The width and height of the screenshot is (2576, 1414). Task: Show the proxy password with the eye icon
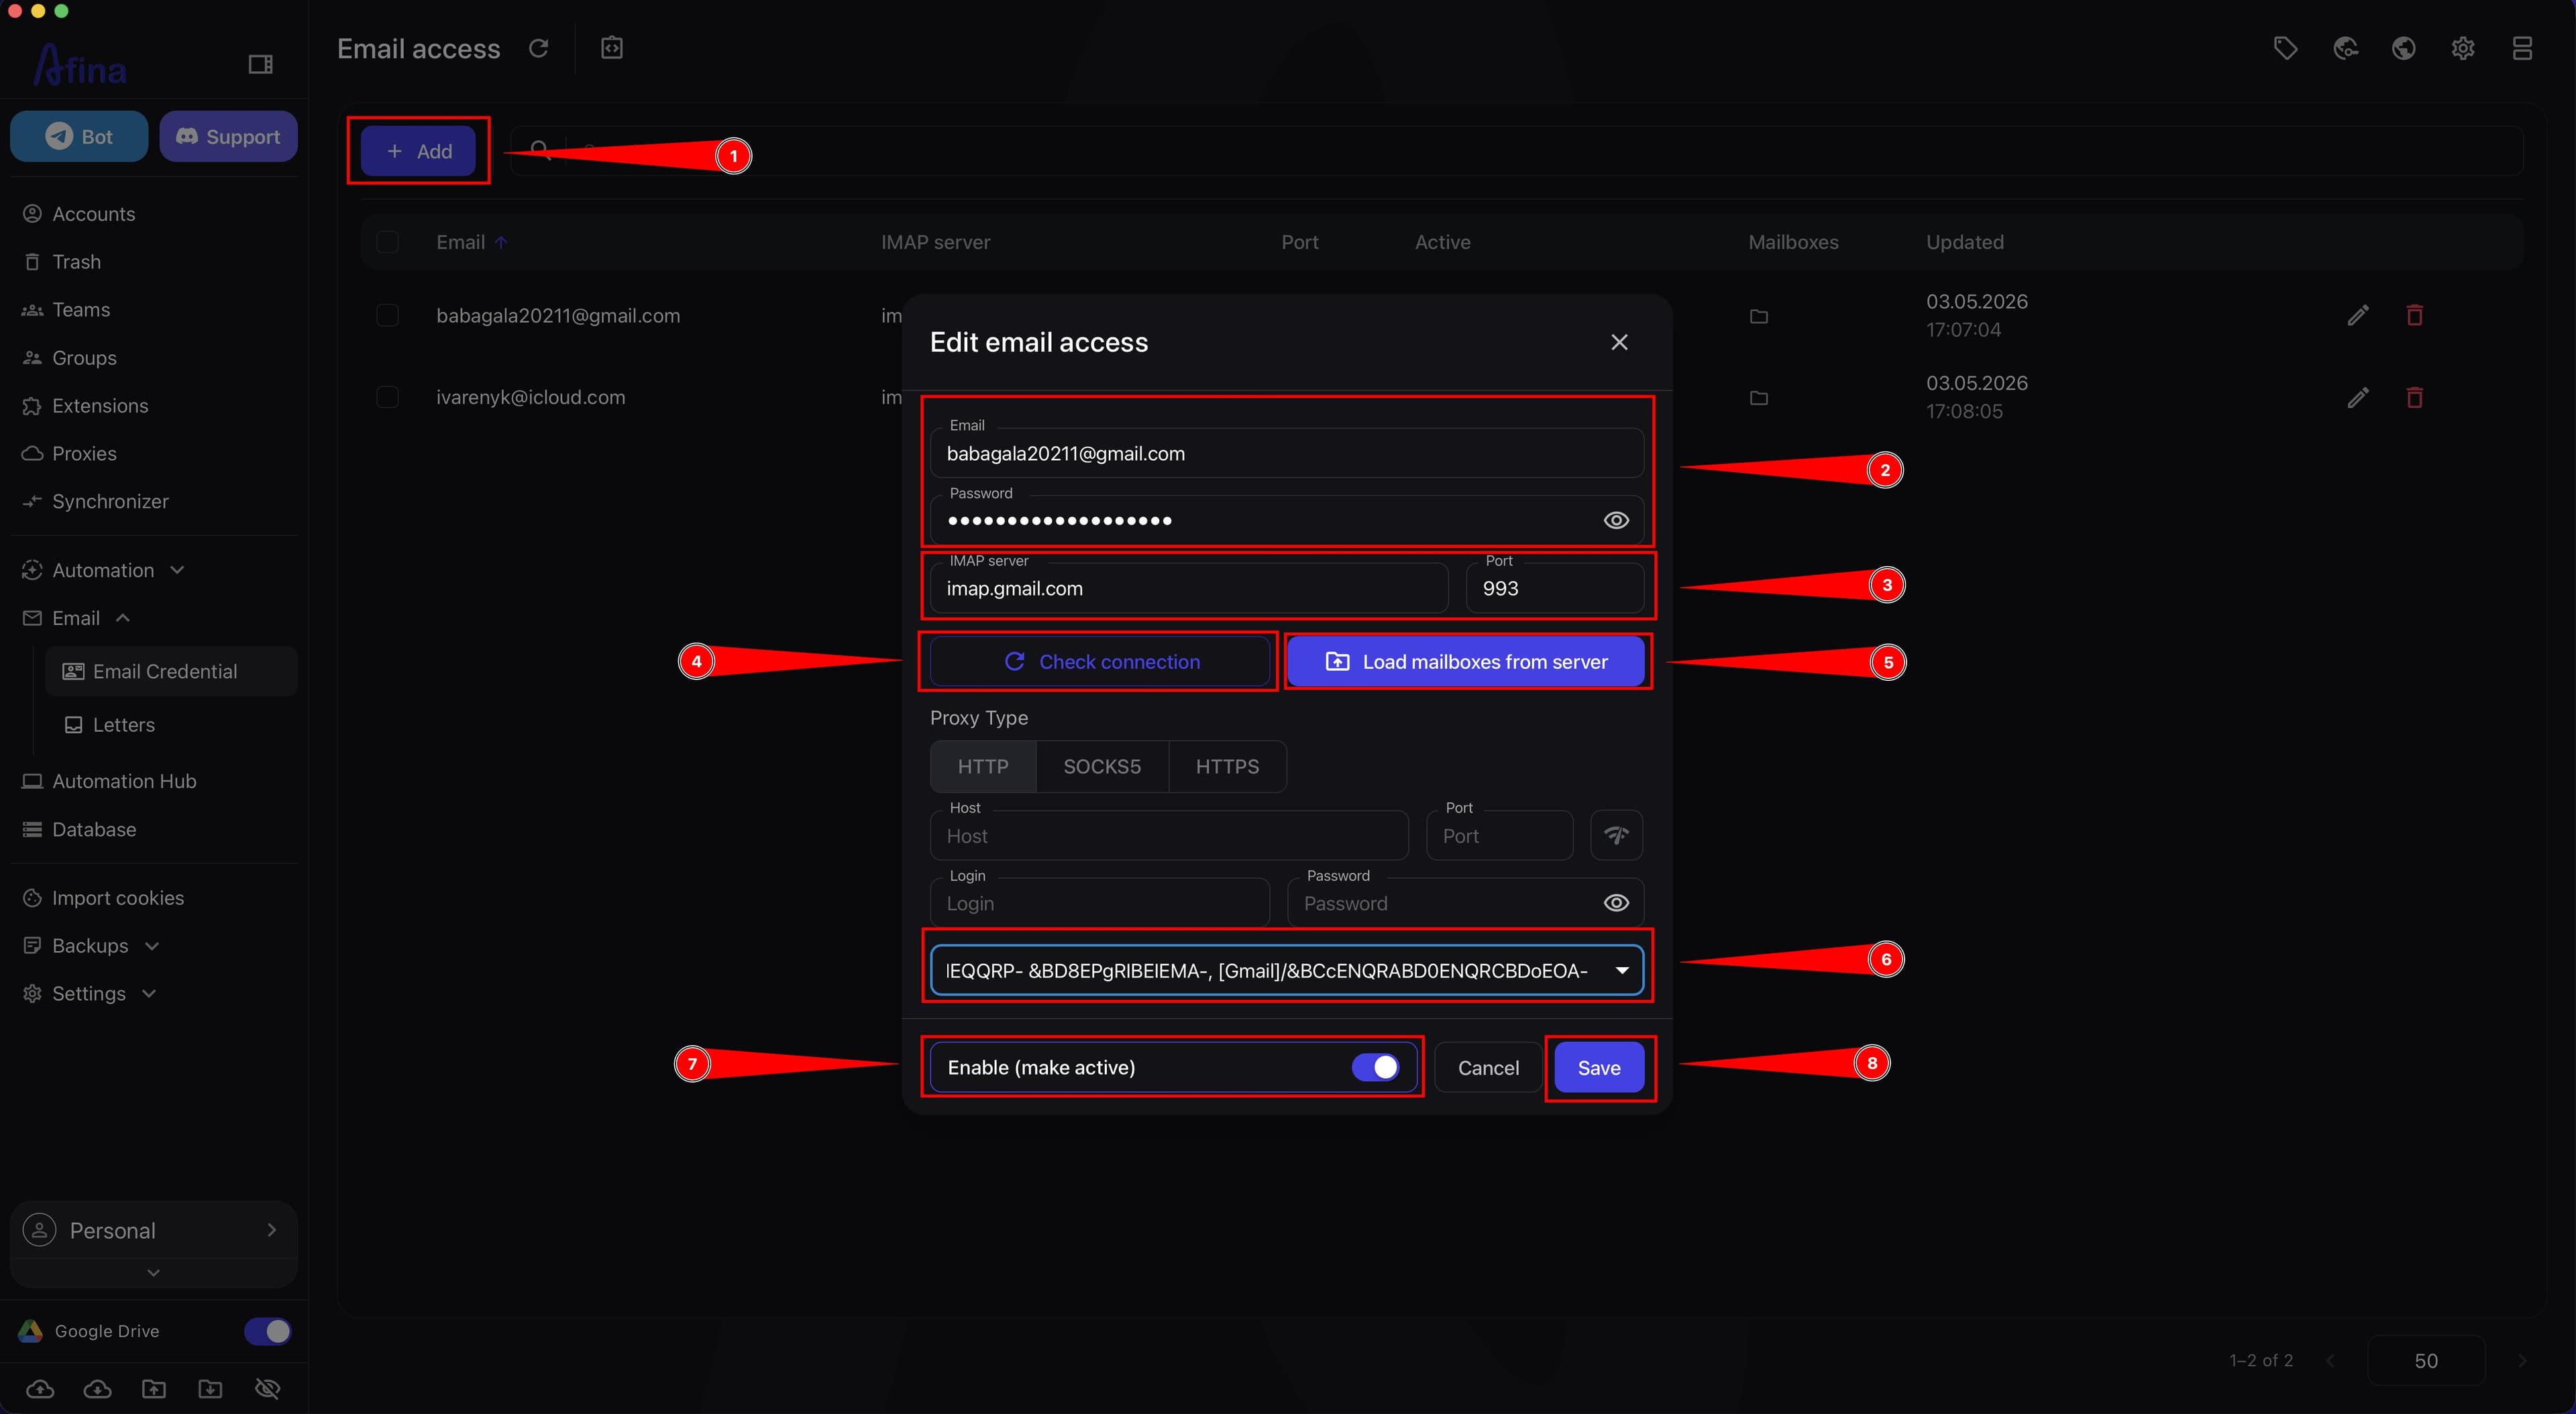pos(1616,903)
